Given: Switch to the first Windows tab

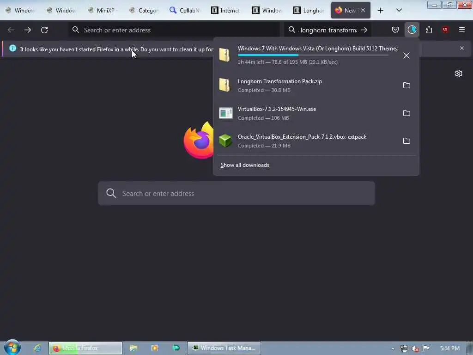Looking at the screenshot, I should [x=21, y=10].
